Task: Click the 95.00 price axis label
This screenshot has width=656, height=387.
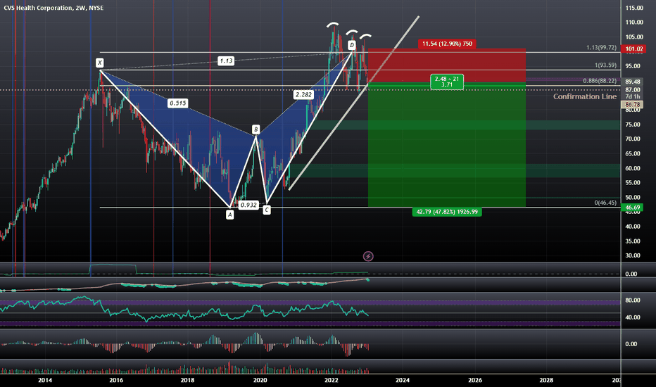Action: pos(633,66)
